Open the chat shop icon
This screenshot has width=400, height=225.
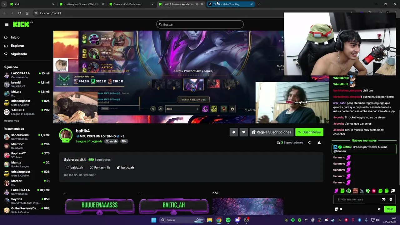[337, 209]
